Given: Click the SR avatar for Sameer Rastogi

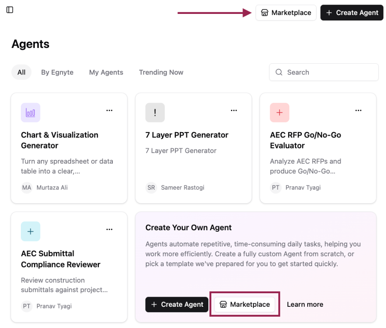Looking at the screenshot, I should coord(151,187).
